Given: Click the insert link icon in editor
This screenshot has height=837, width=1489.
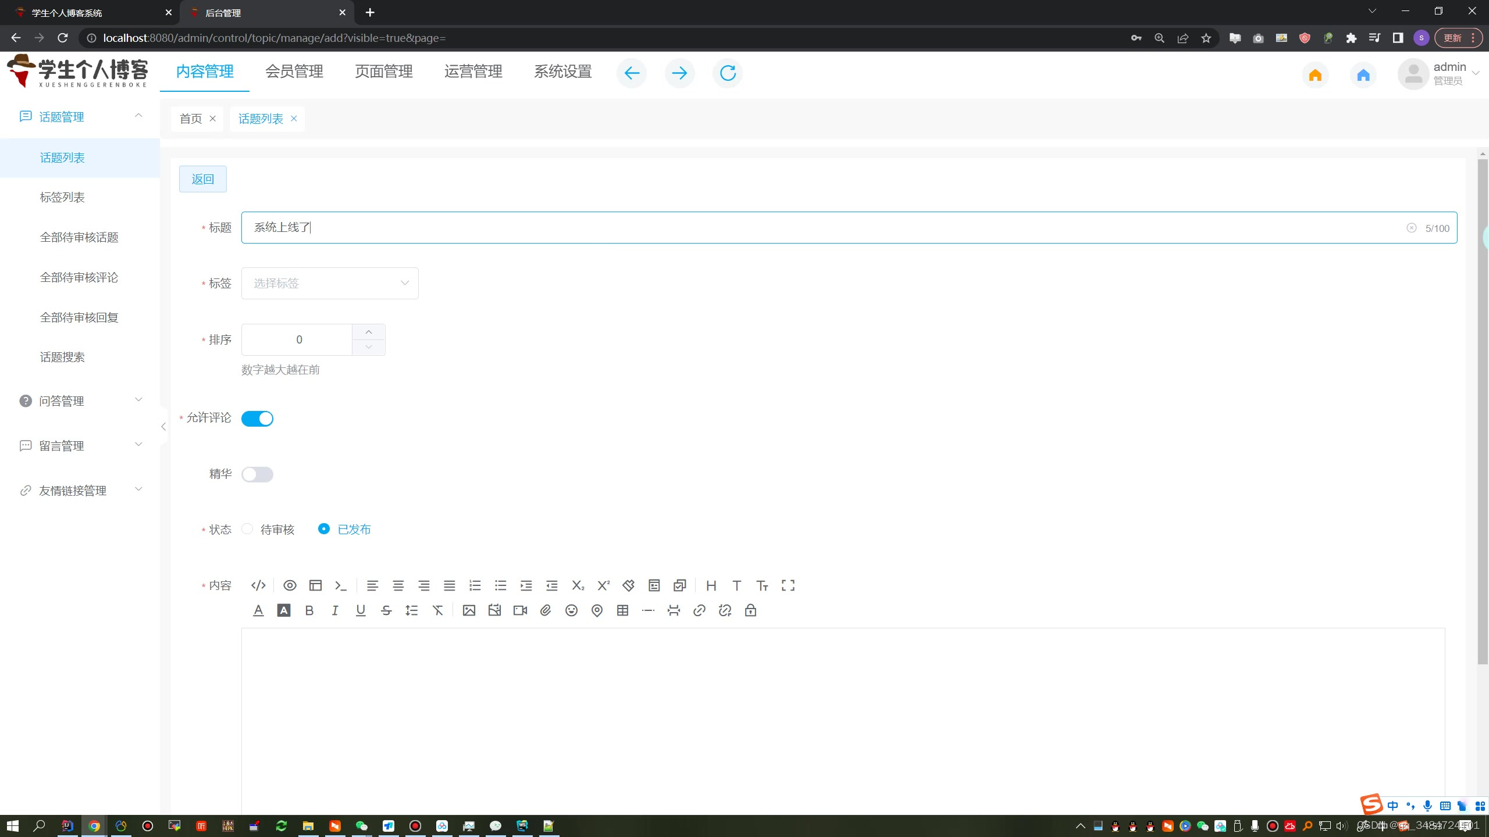Looking at the screenshot, I should click(x=699, y=610).
